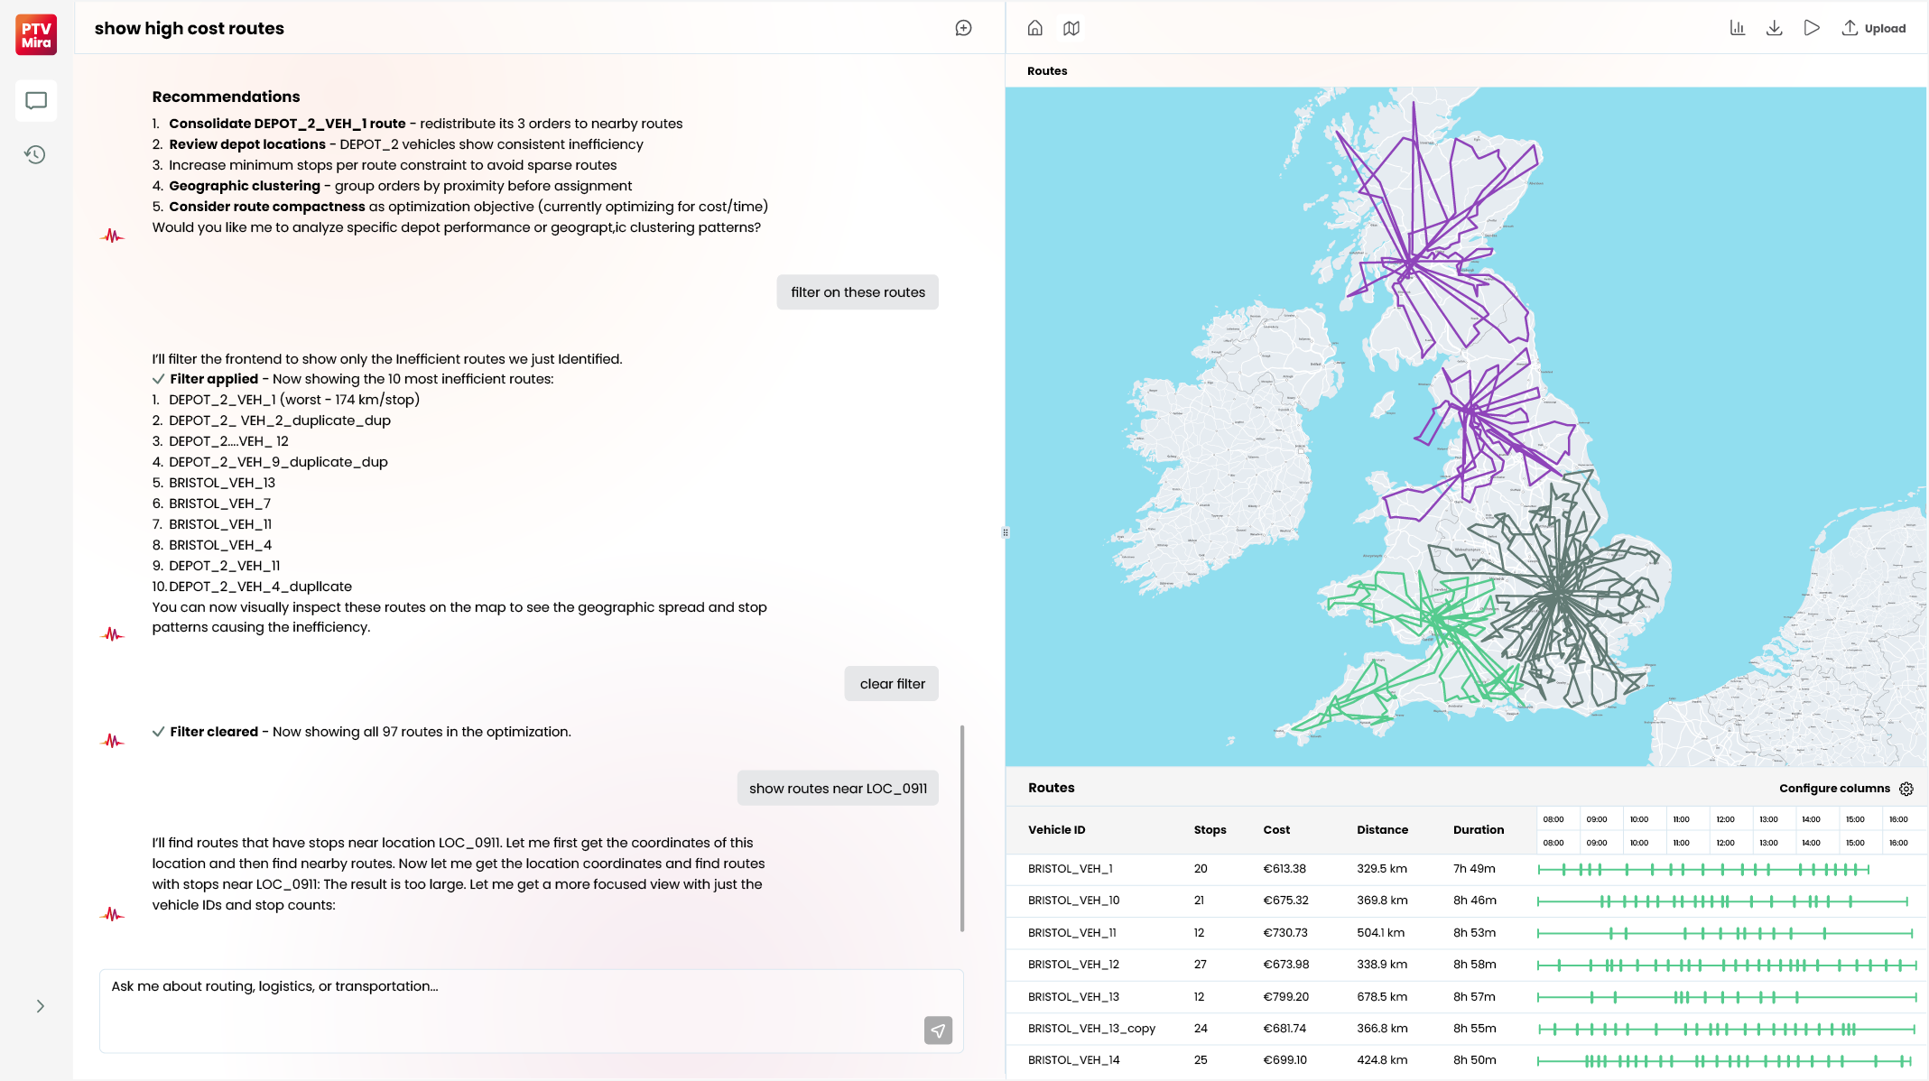1929x1081 pixels.
Task: Open Configure columns via the gear icon
Action: point(1906,788)
